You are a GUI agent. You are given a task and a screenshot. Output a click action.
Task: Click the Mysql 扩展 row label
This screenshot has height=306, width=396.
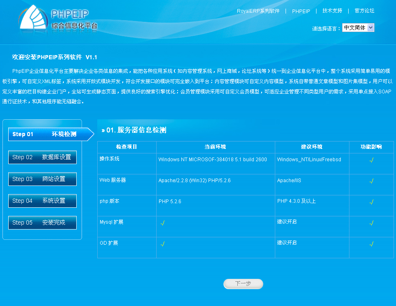pyautogui.click(x=111, y=222)
